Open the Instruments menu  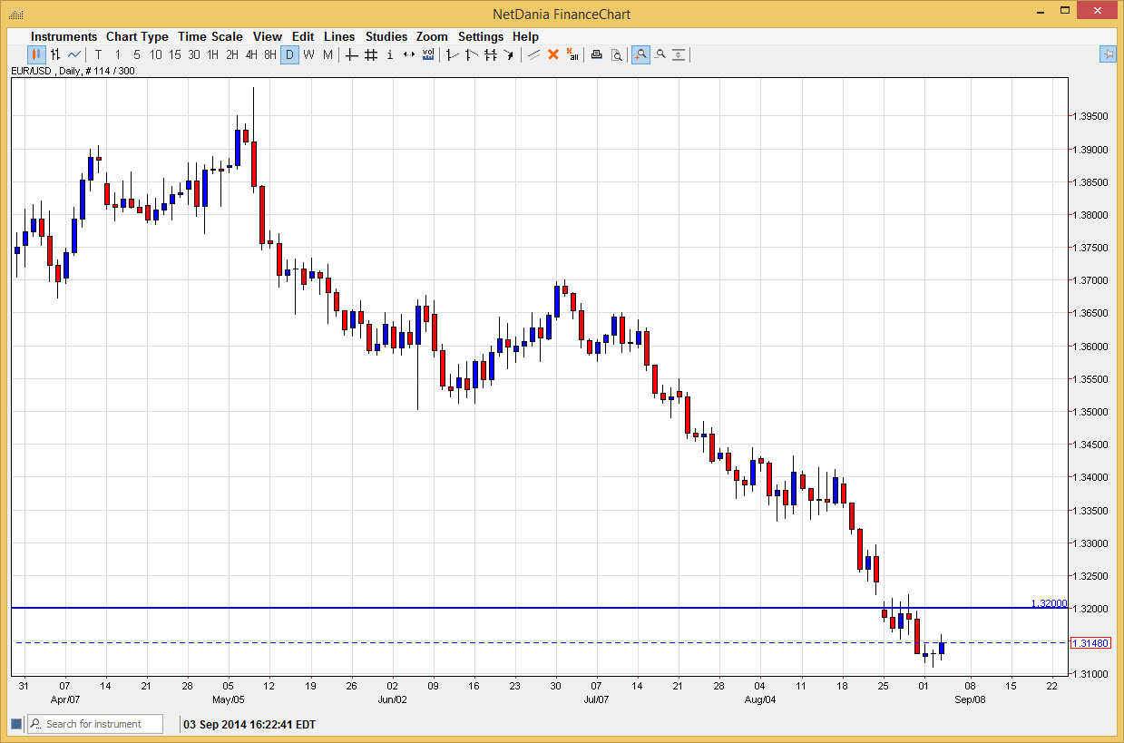click(64, 36)
